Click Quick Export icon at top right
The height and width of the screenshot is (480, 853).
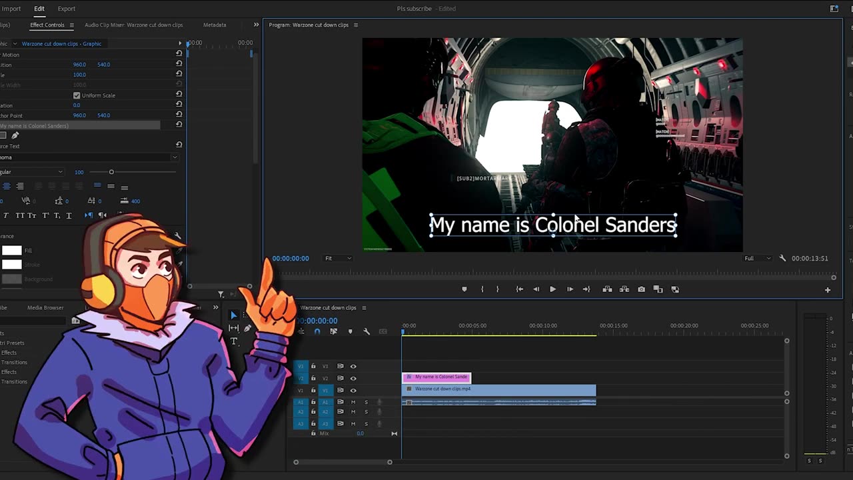(834, 9)
